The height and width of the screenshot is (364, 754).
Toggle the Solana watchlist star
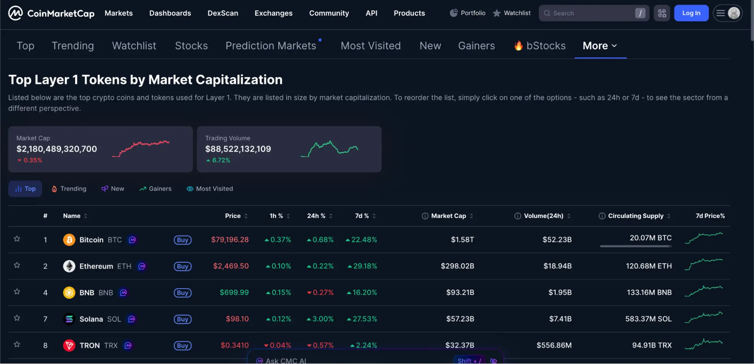click(17, 318)
